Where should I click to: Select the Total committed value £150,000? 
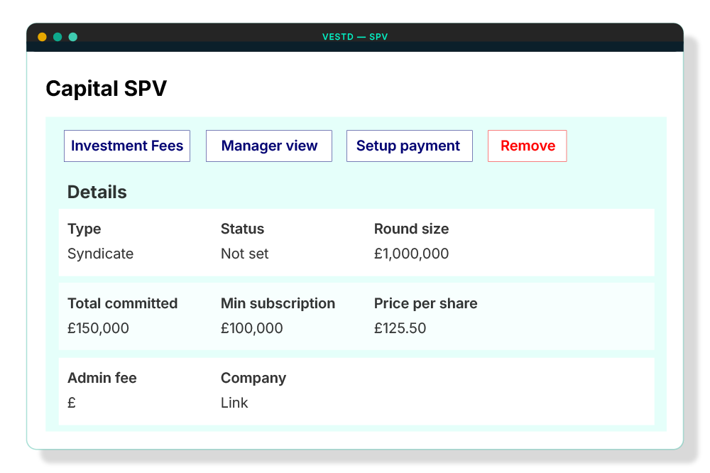pos(98,328)
